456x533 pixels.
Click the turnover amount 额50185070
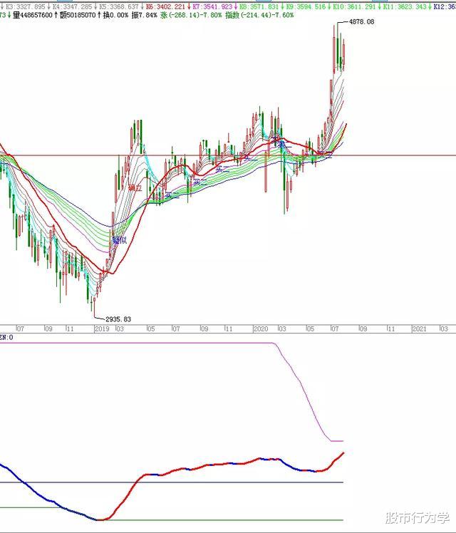(x=78, y=15)
